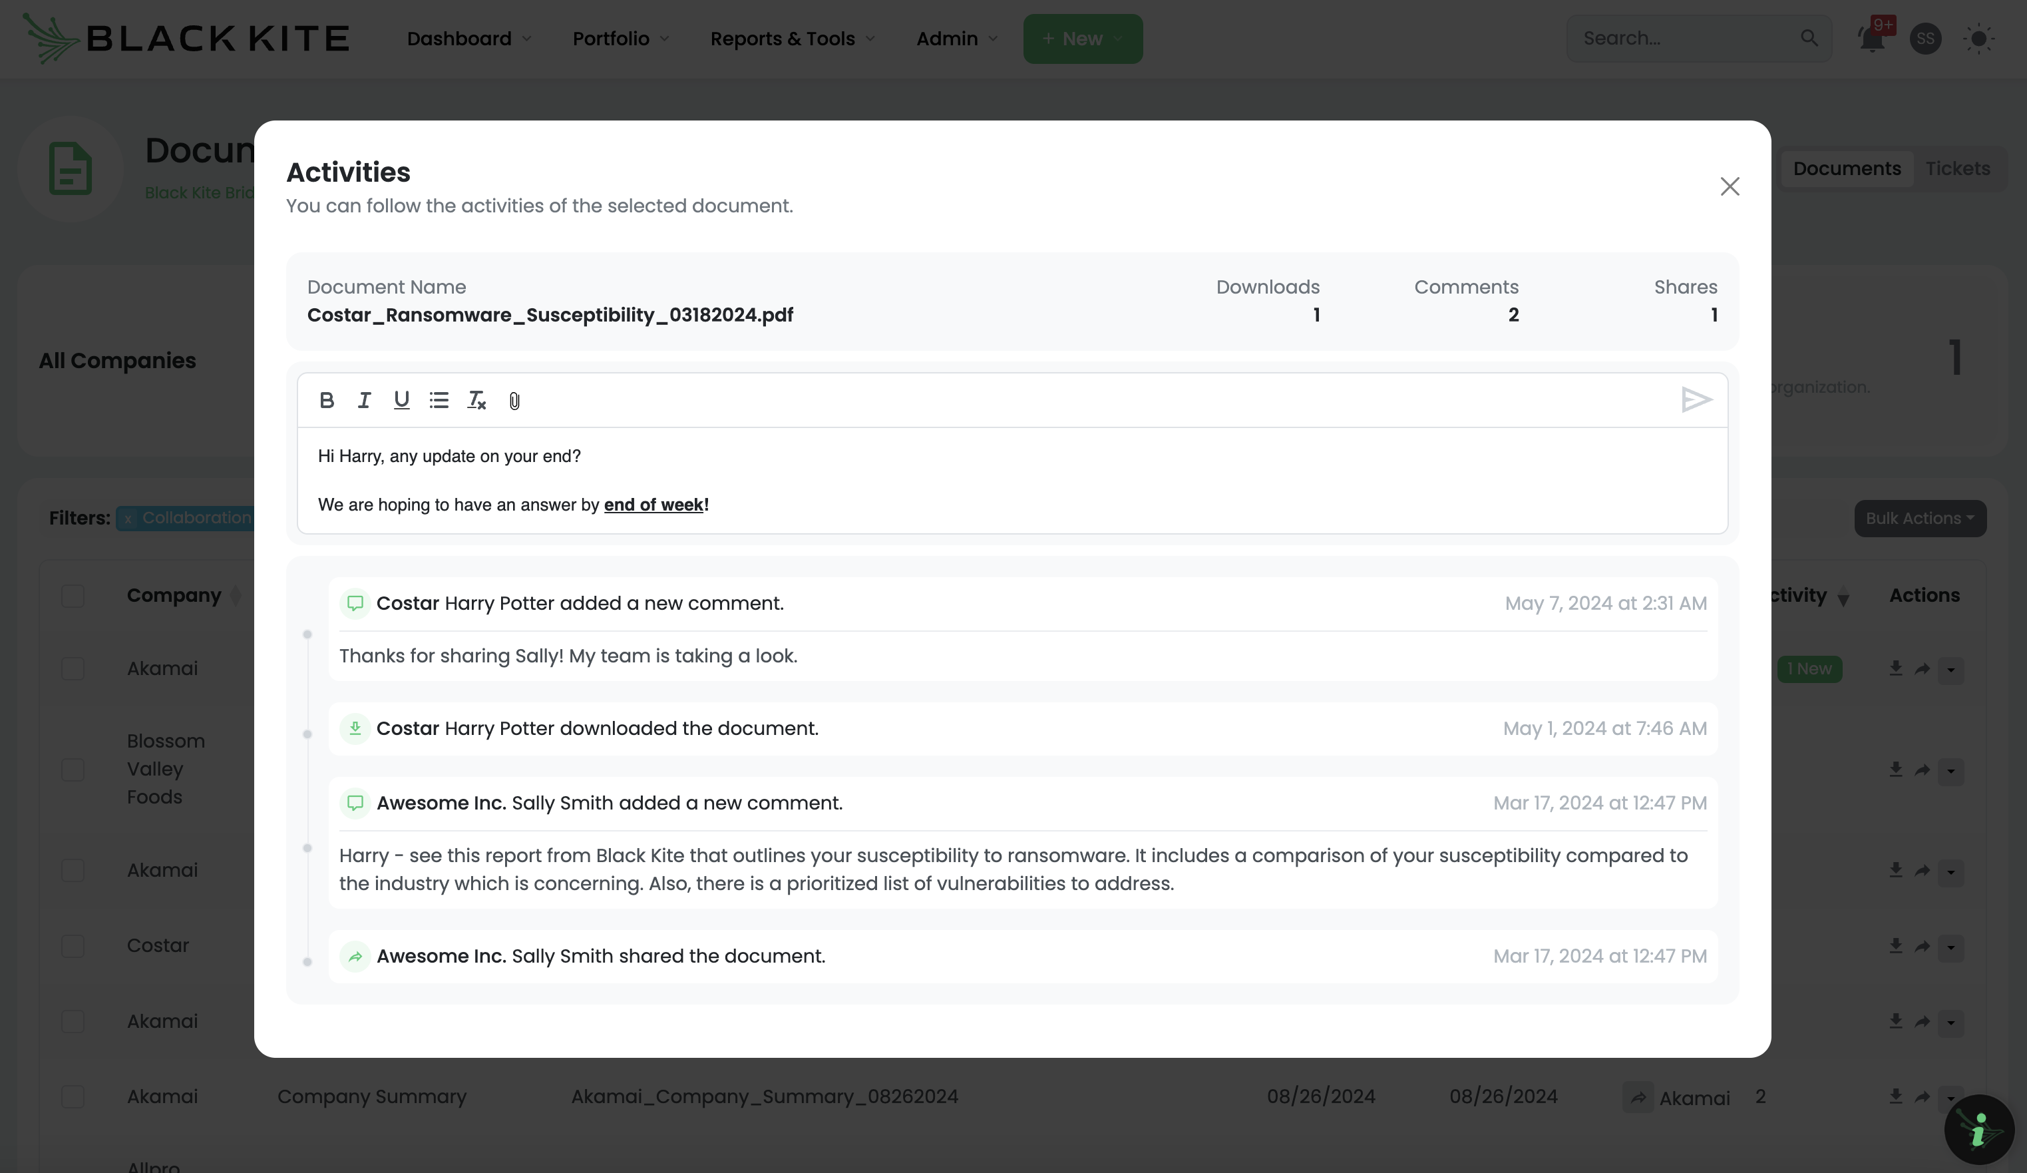Open the Portfolio menu dropdown

coord(620,39)
